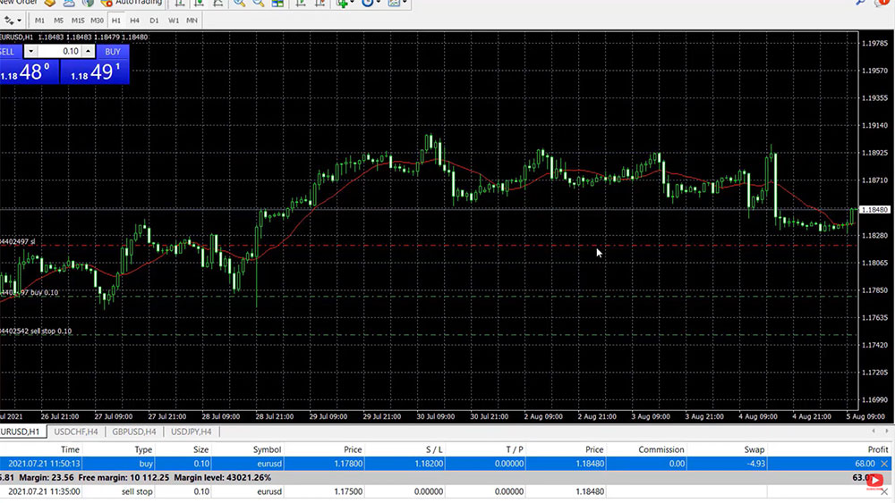
Task: Click the Templates toolbar icon
Action: click(394, 3)
